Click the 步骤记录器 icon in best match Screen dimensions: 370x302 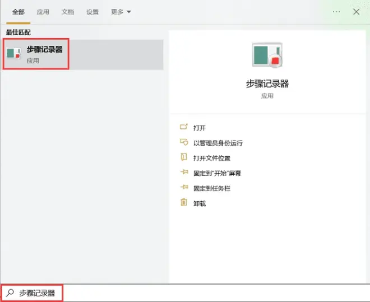[x=13, y=53]
